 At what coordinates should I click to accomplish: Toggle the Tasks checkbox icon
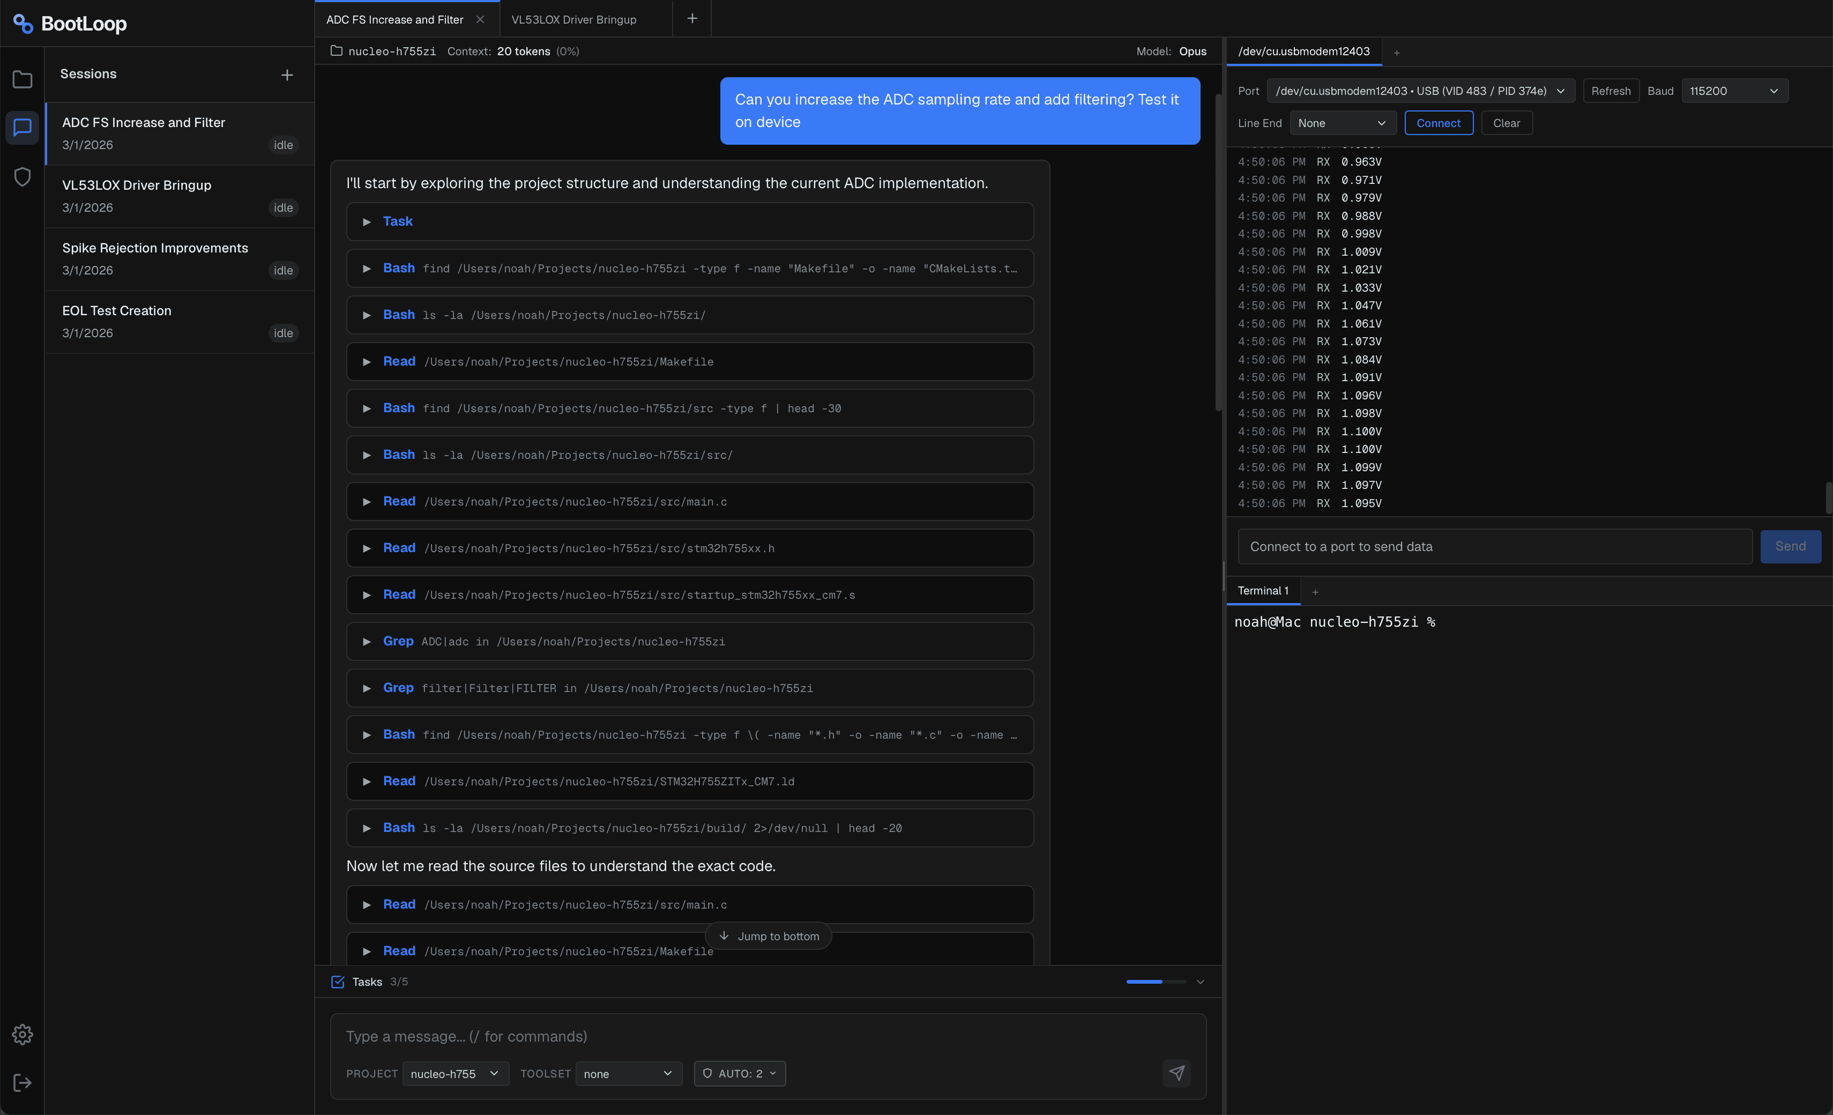click(x=338, y=982)
